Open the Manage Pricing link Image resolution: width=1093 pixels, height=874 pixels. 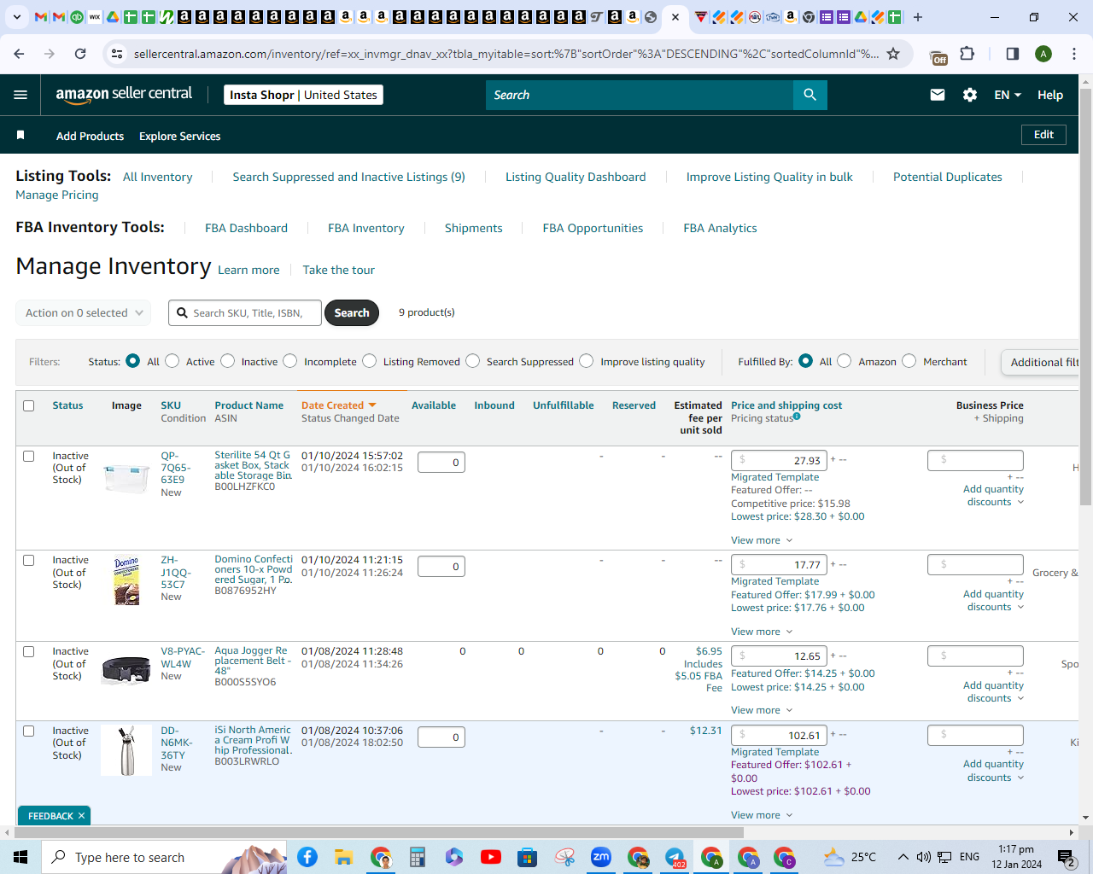click(x=57, y=195)
